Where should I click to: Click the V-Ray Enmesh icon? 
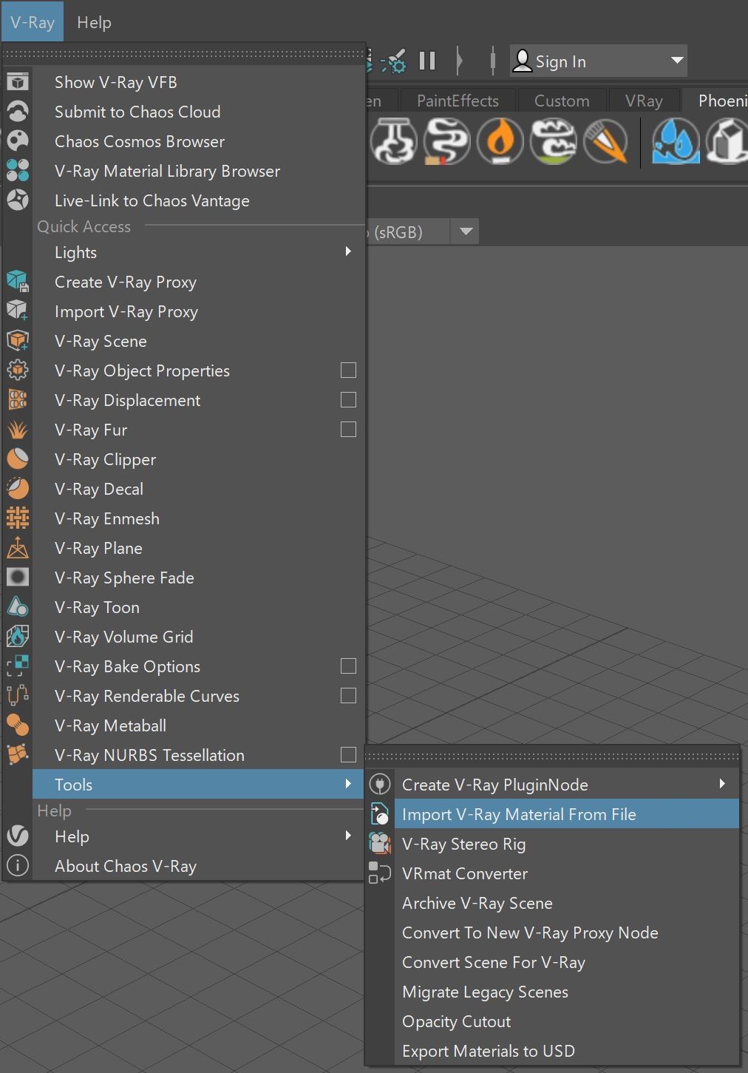18,518
